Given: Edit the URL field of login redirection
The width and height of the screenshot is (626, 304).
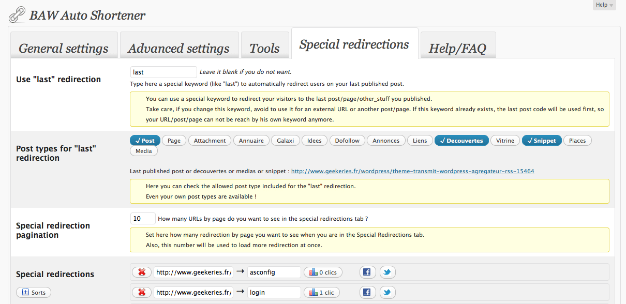Looking at the screenshot, I should pyautogui.click(x=193, y=293).
